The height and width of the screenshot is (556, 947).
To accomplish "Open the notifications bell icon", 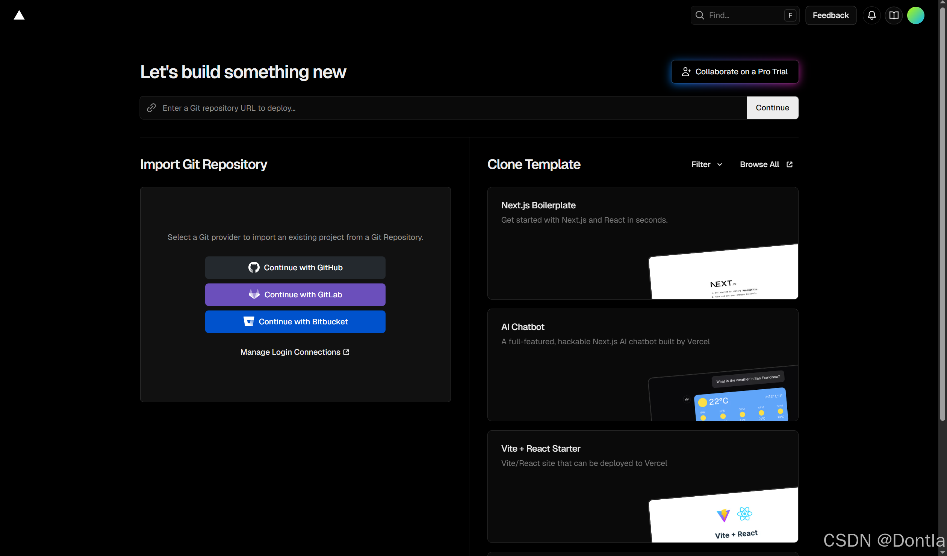I will coord(871,15).
